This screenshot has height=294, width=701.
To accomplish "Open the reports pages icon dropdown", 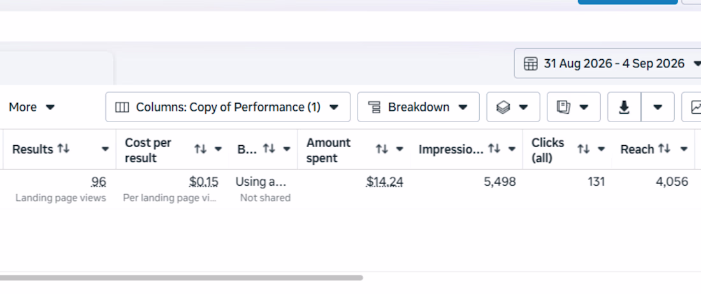I will (x=573, y=107).
